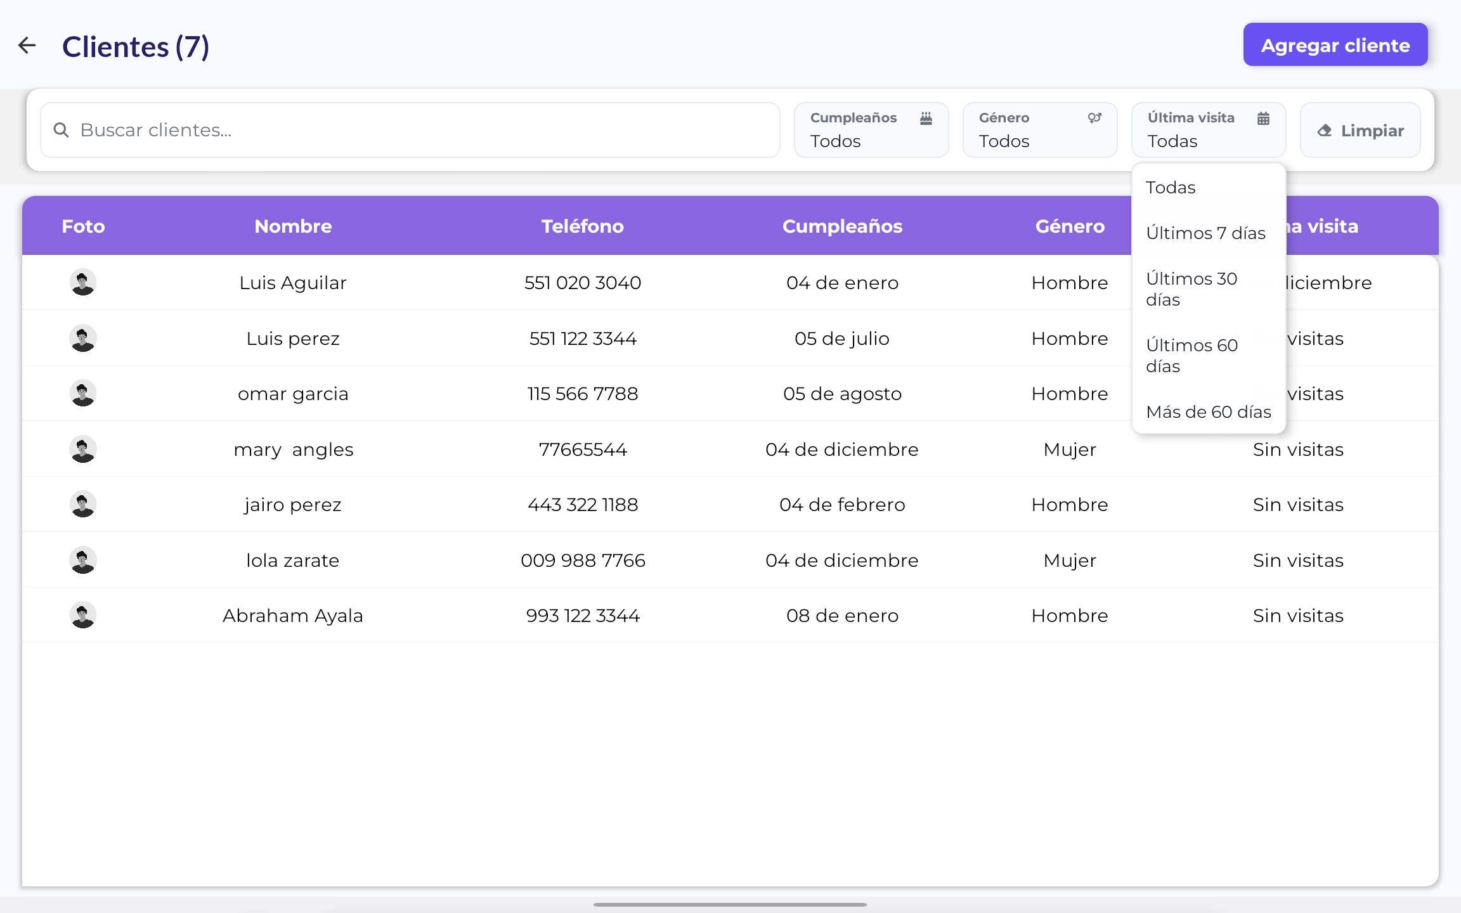Choose Últimos 7 días option

[1205, 233]
